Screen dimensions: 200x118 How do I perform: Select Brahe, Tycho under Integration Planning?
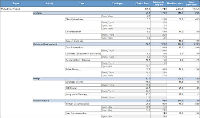tap(108, 98)
